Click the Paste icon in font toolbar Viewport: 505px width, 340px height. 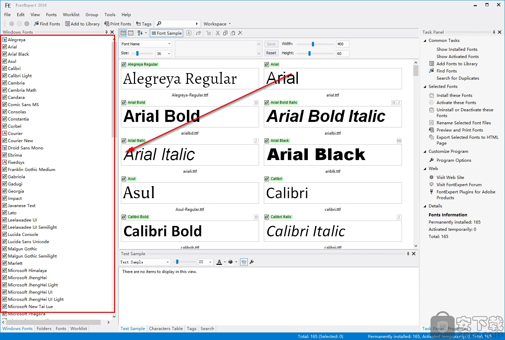pos(233,33)
